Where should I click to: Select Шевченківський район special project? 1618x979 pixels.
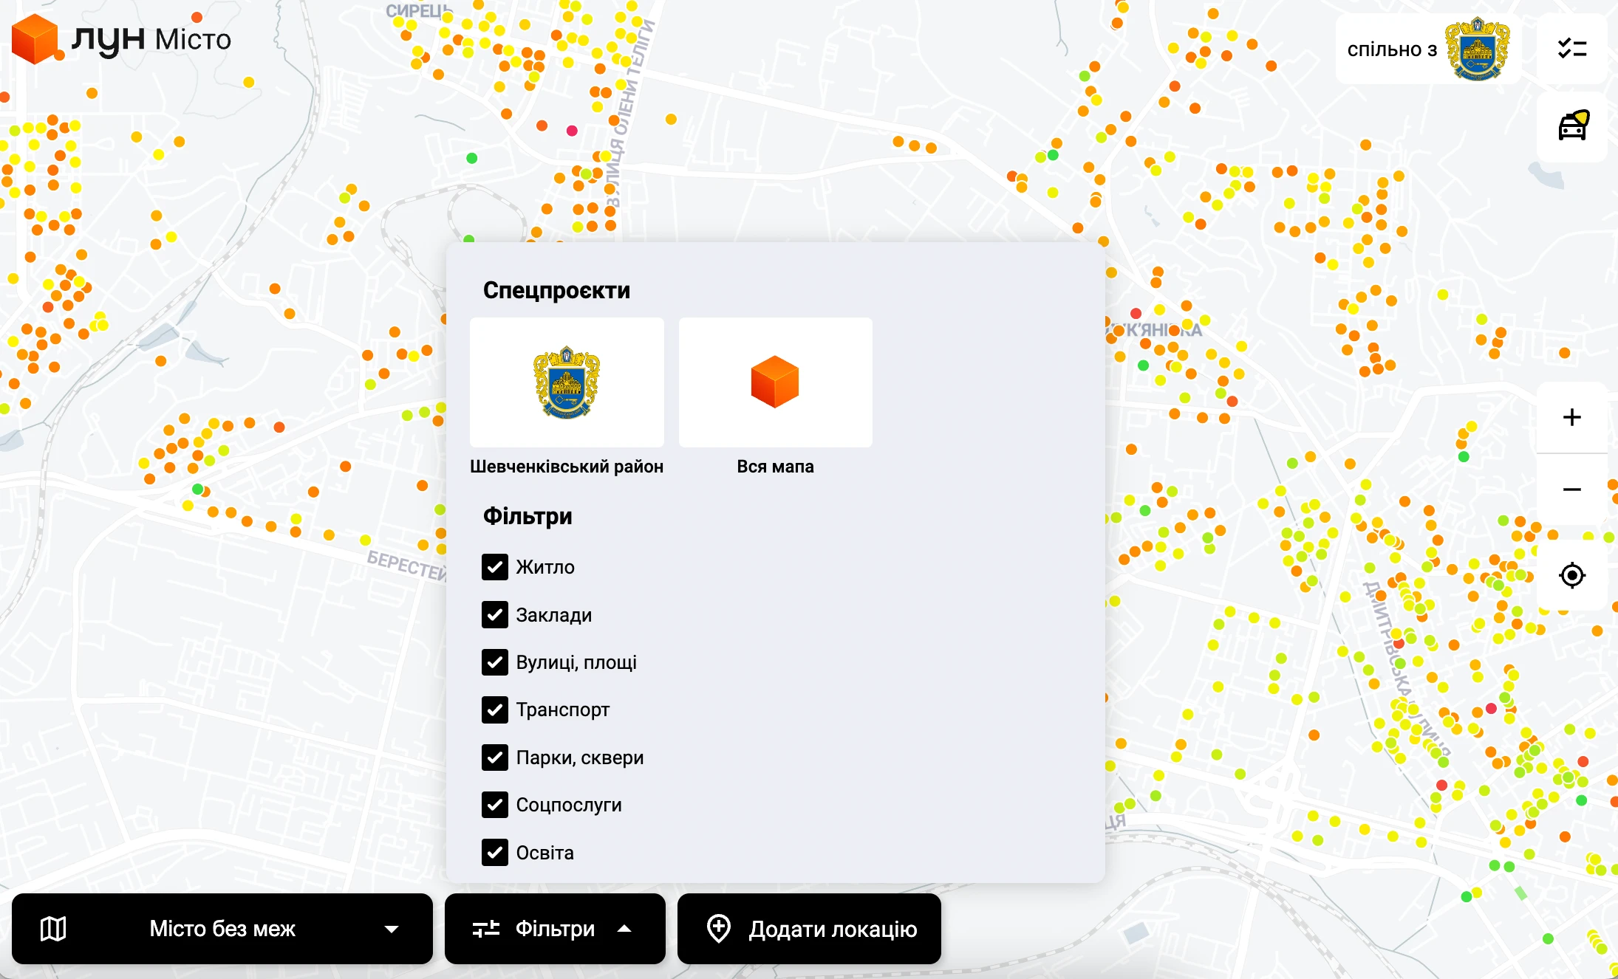(567, 382)
